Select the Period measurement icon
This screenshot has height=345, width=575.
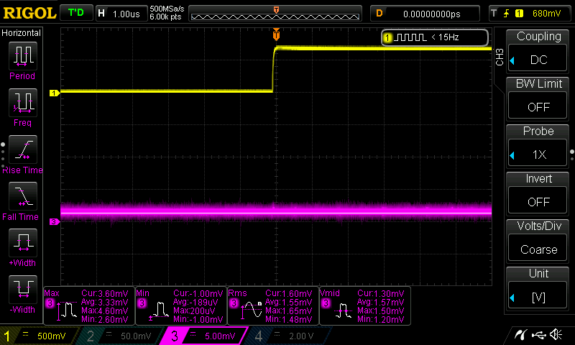click(22, 57)
